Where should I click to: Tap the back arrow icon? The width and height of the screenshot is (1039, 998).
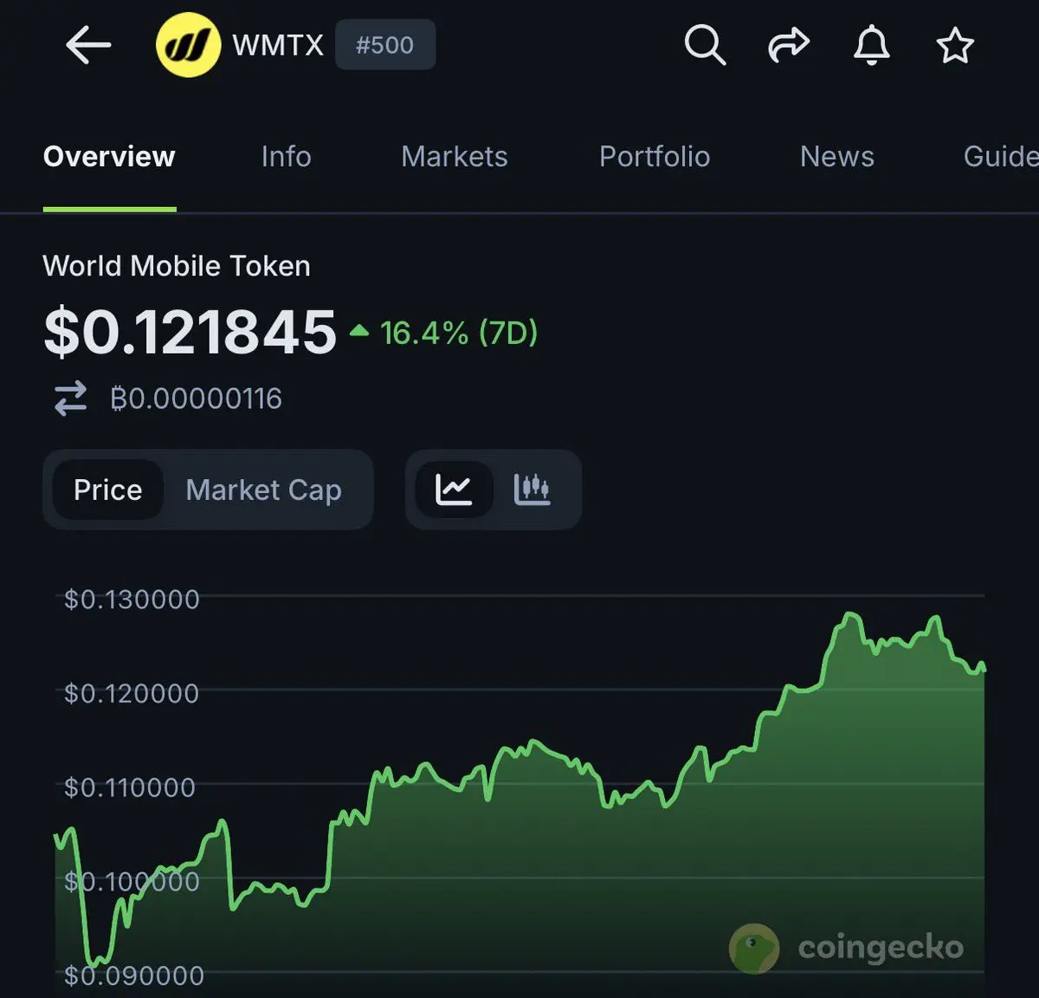(x=88, y=45)
